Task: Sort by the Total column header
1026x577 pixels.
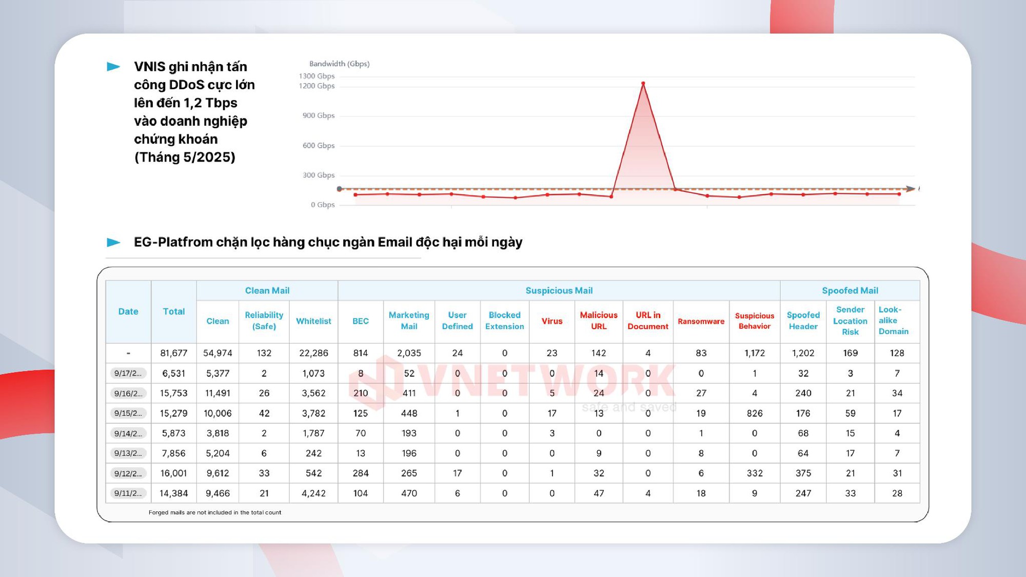Action: tap(173, 311)
